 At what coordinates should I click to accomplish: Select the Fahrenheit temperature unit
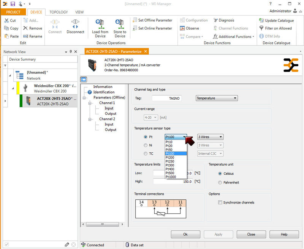[x=220, y=182]
